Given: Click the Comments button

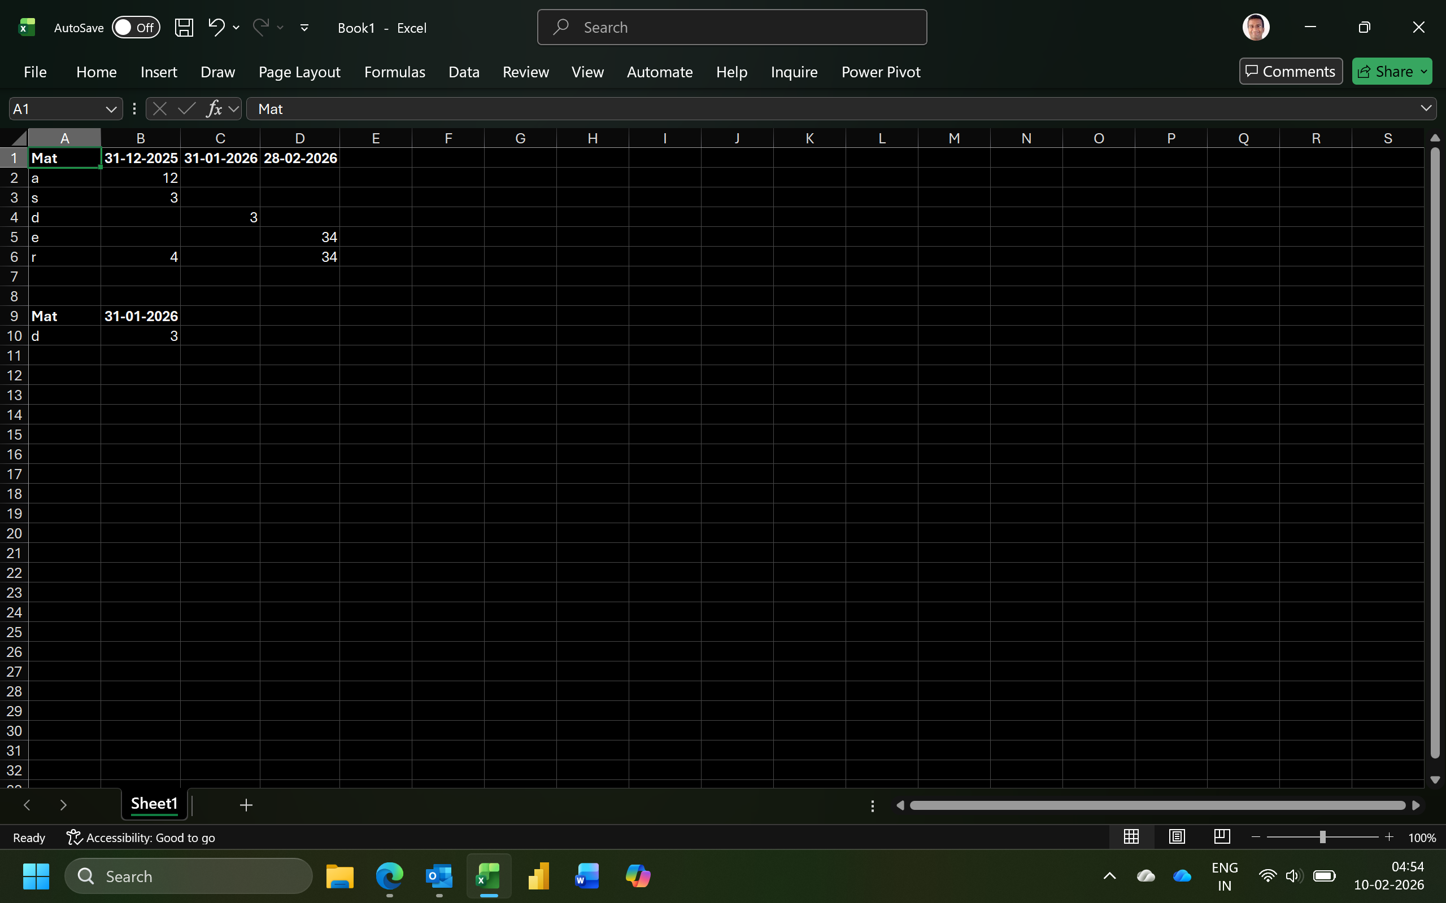Looking at the screenshot, I should point(1290,72).
